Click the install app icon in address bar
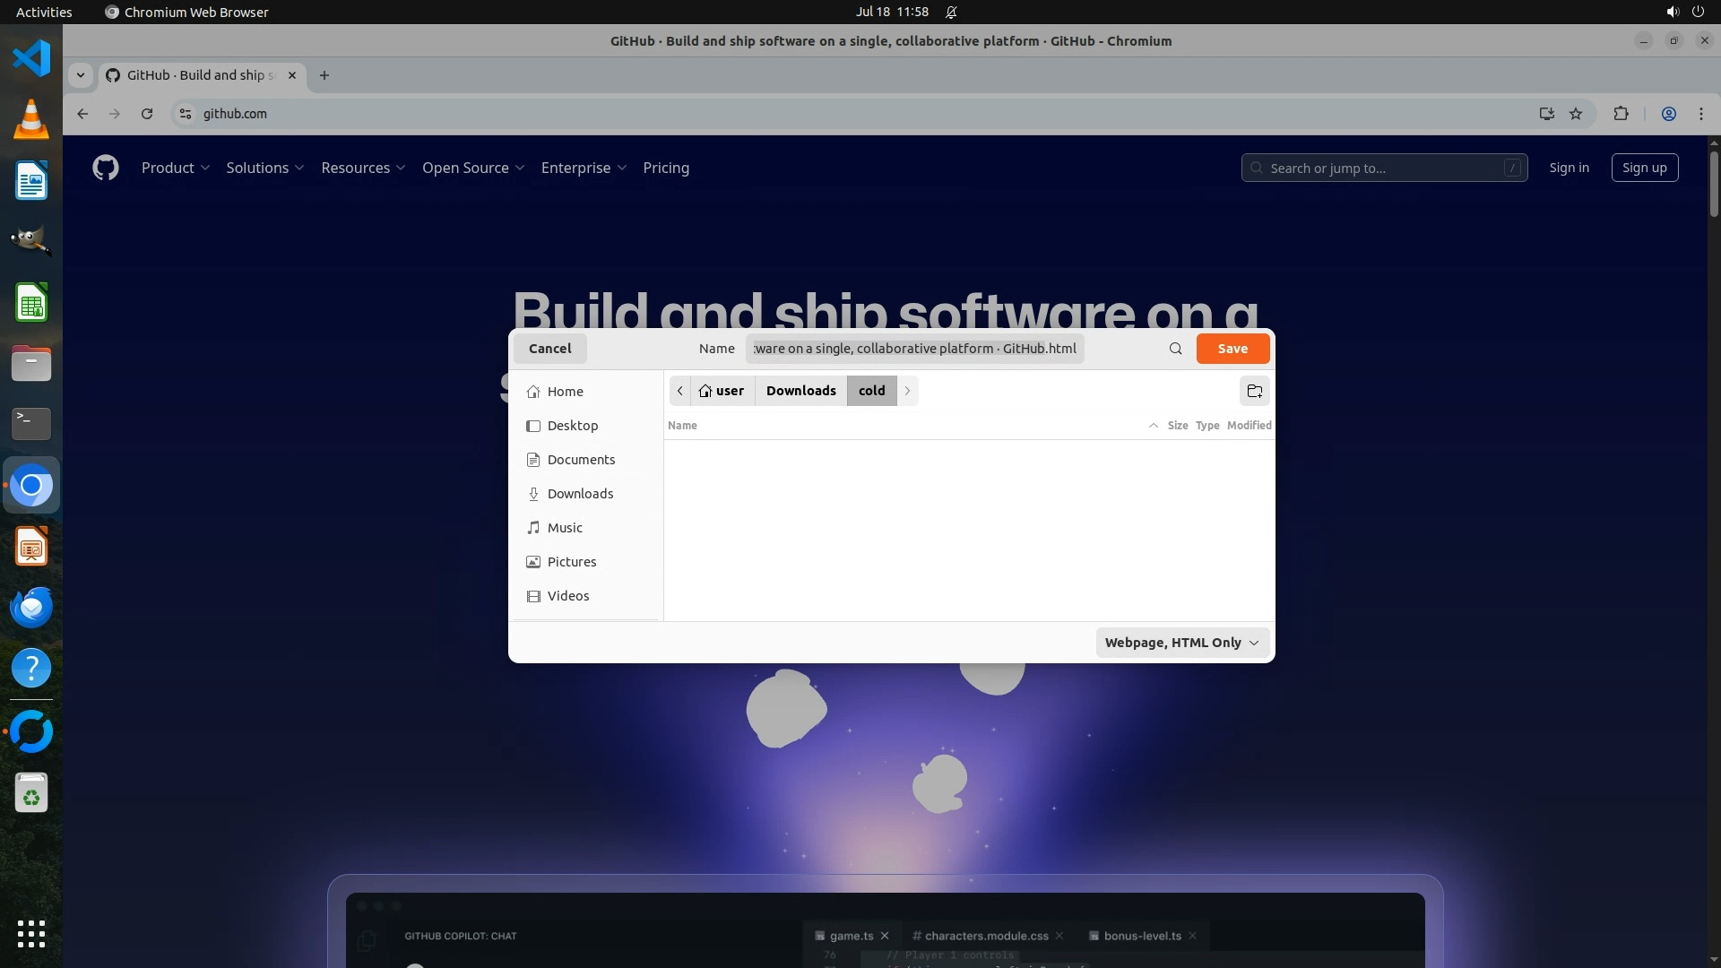1721x968 pixels. (x=1546, y=114)
